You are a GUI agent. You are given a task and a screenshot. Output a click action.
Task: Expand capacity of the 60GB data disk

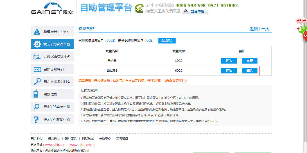click(x=229, y=71)
